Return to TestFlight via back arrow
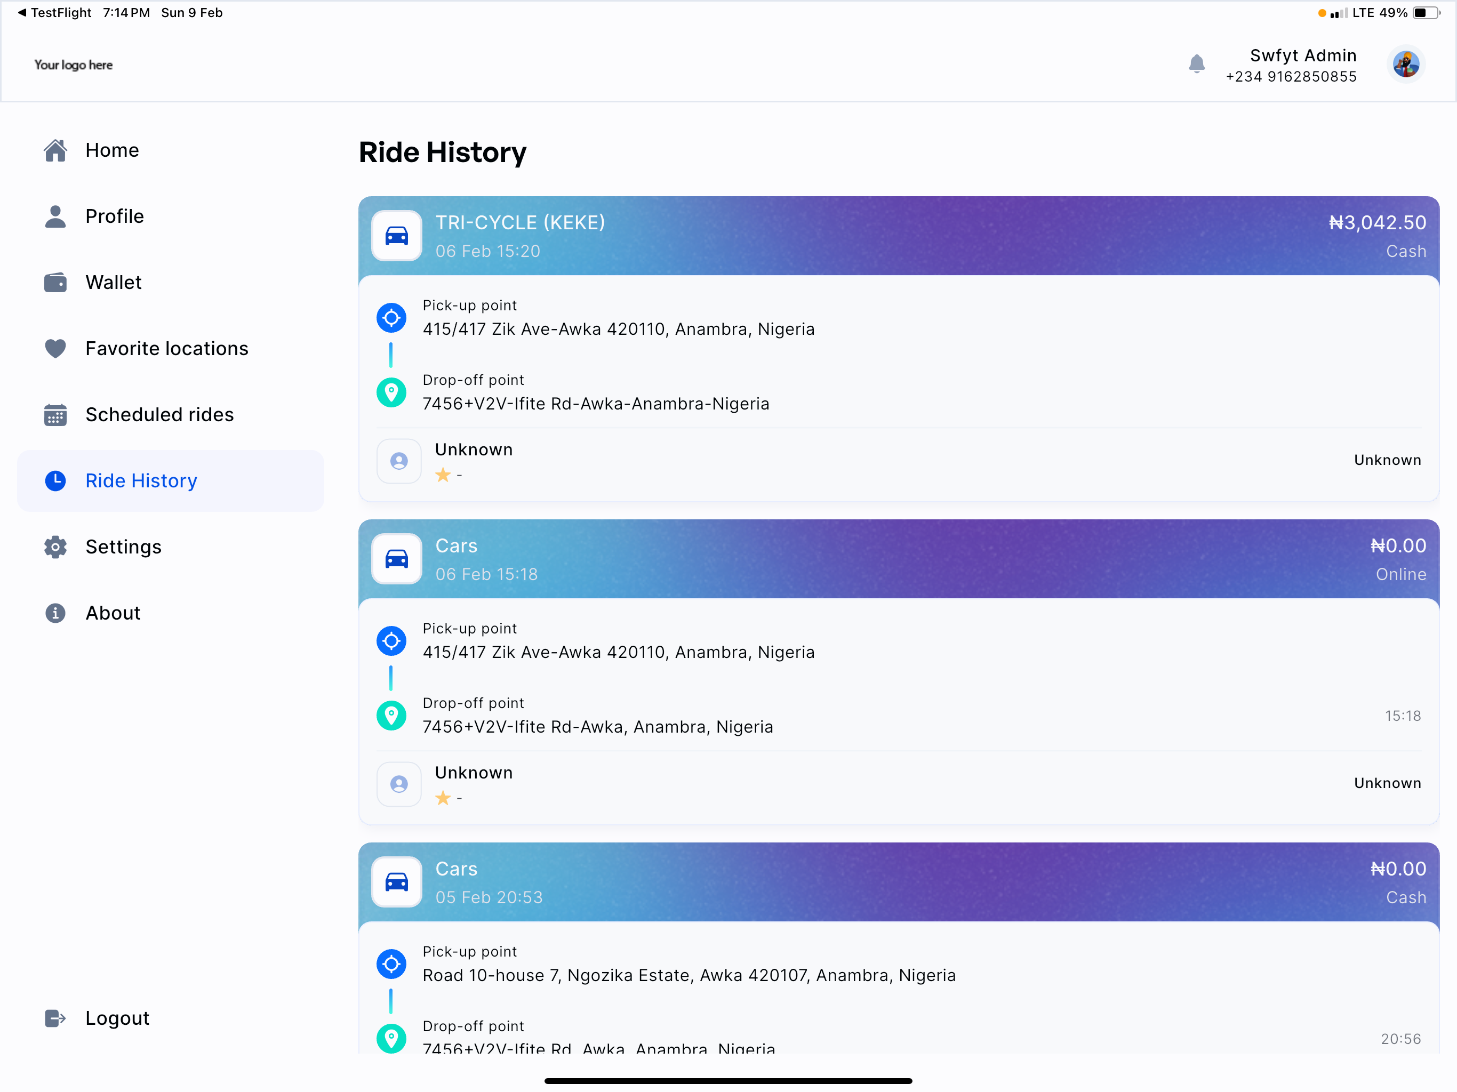Viewport: 1457px width, 1092px height. (55, 12)
